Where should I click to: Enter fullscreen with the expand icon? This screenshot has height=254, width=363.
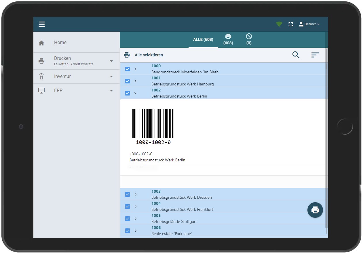point(291,24)
